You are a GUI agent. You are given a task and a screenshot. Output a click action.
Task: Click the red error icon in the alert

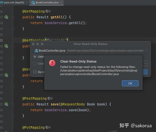click(x=52, y=63)
